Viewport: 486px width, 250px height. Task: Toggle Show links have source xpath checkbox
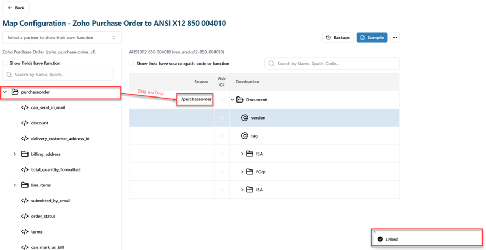132,63
